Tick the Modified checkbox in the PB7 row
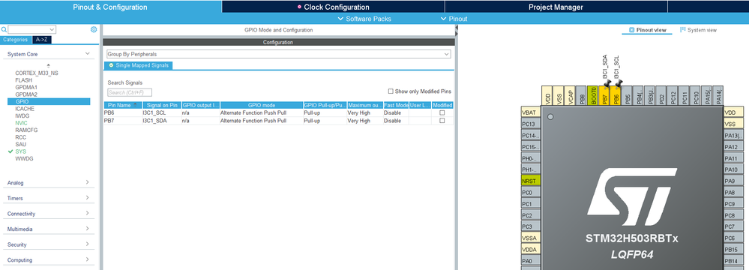749x270 pixels. (442, 121)
